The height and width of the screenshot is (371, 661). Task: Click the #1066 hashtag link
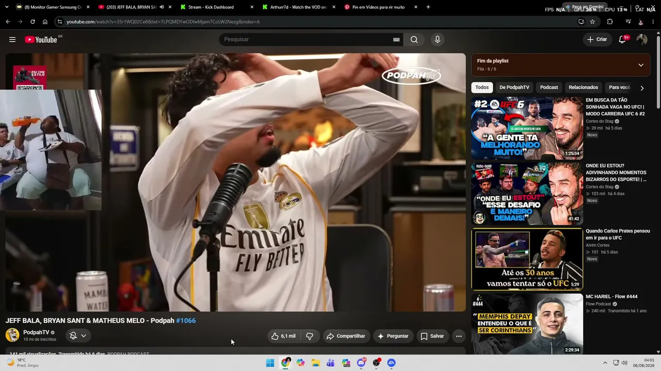(x=186, y=321)
